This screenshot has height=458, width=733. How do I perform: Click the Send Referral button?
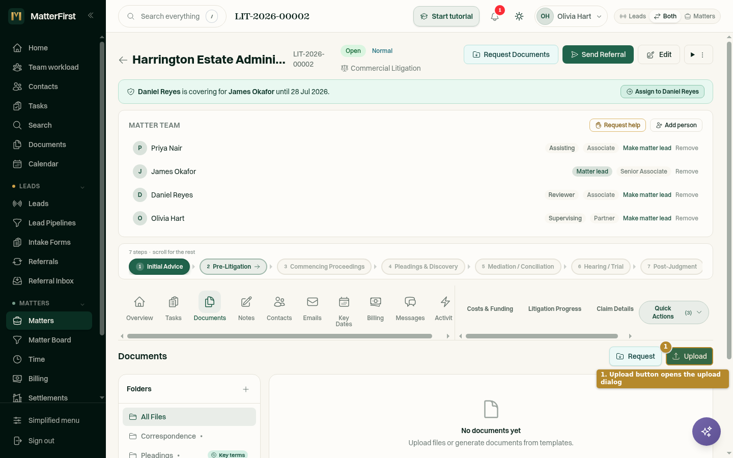[598, 54]
